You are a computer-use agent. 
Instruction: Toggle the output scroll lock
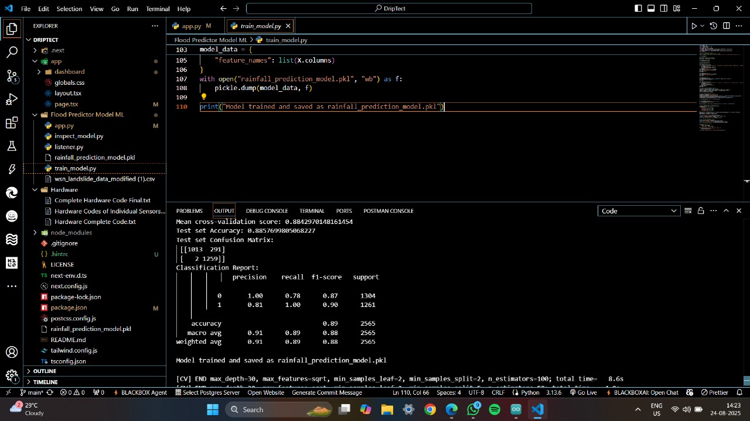[x=700, y=210]
